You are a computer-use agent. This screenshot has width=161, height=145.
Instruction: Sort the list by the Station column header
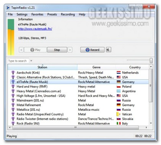click(42, 67)
